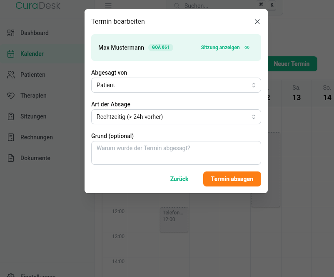
Task: Change Patient in the cancellation dropdown
Action: tap(176, 85)
